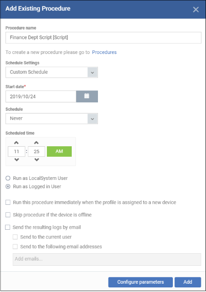Increase the scheduled minutes with up arrow
This screenshot has width=206, height=292.
point(36,143)
